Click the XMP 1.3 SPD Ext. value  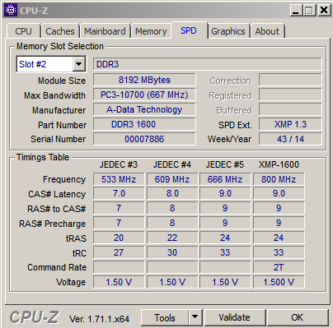pos(290,124)
